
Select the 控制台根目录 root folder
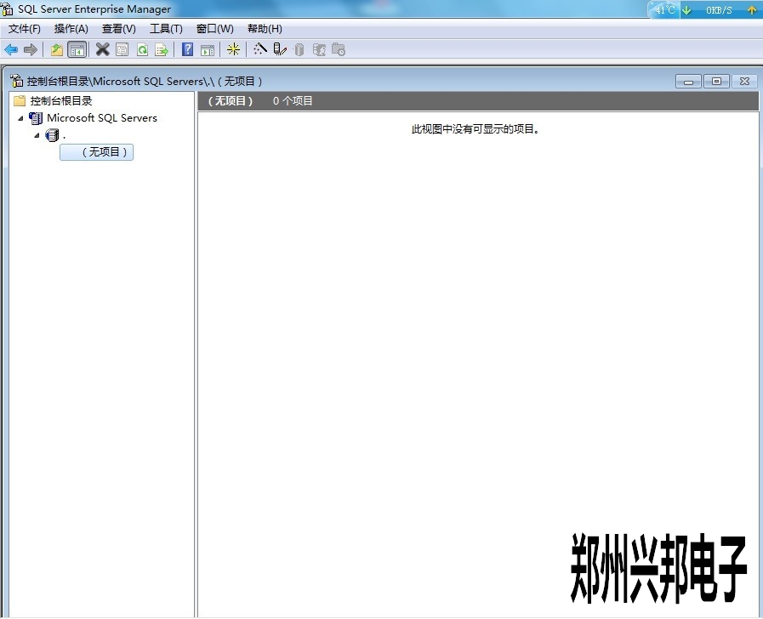point(60,100)
